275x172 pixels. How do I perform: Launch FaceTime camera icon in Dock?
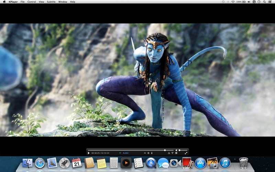175,163
